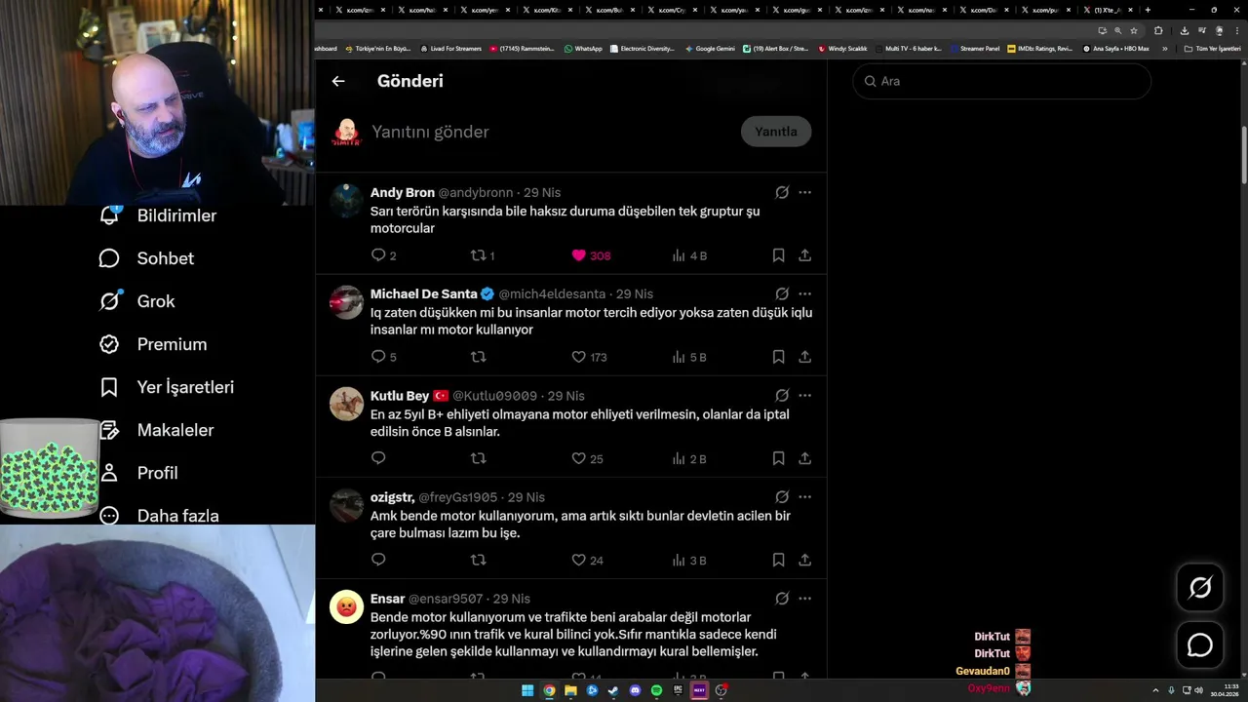The width and height of the screenshot is (1248, 702).
Task: Open the Streamer Panel bookmark
Action: click(x=974, y=48)
